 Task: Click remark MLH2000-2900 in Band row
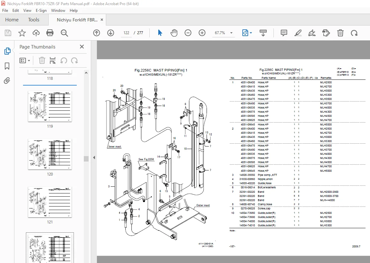pos(329,192)
